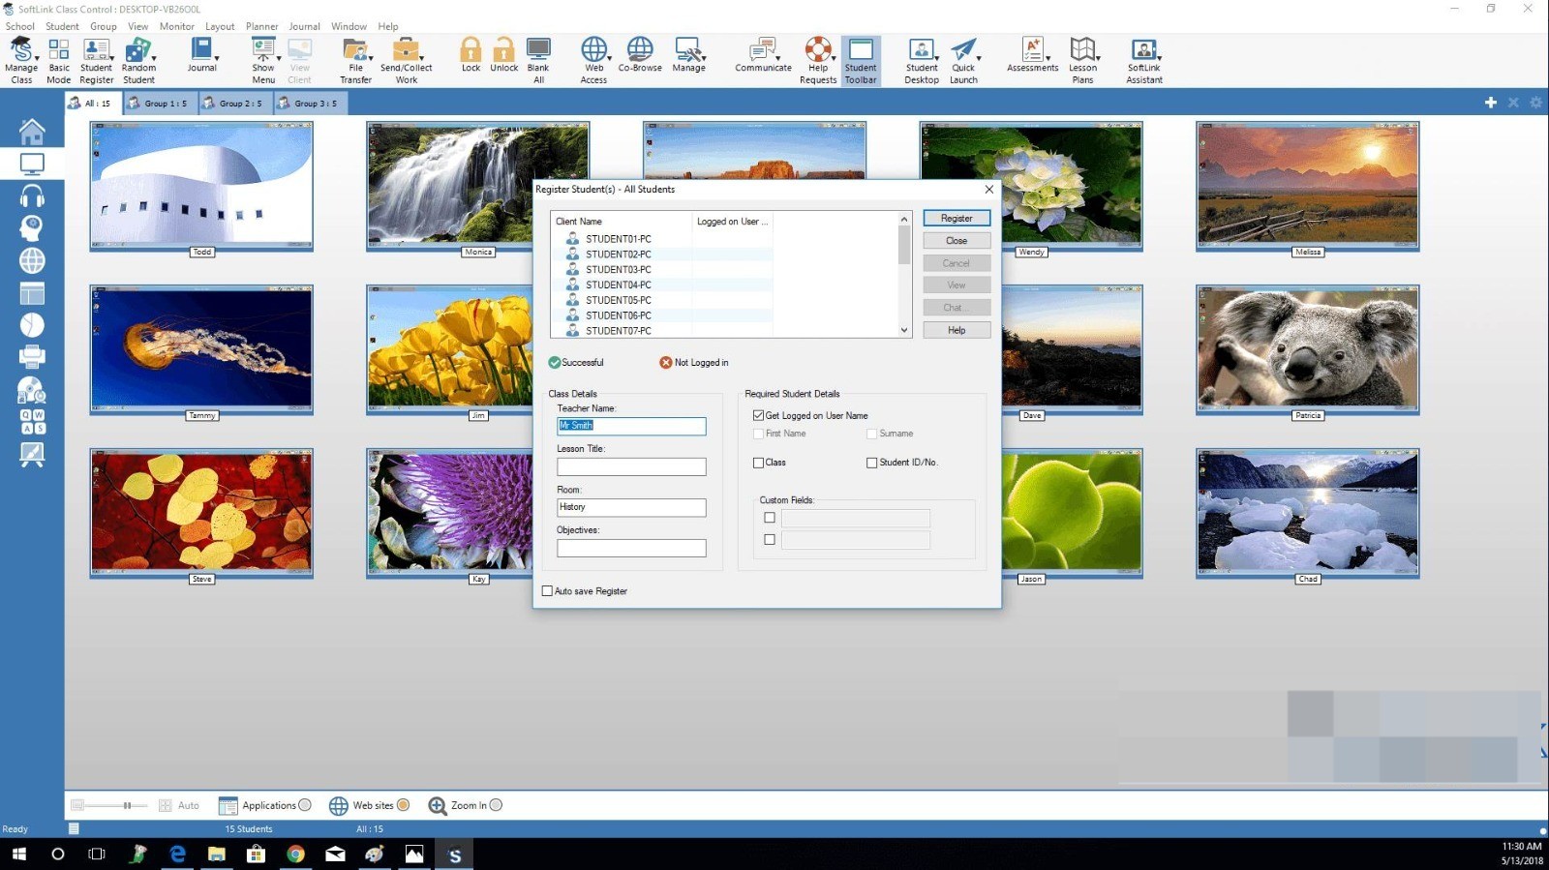
Task: Open the Monitor menu
Action: 176,26
